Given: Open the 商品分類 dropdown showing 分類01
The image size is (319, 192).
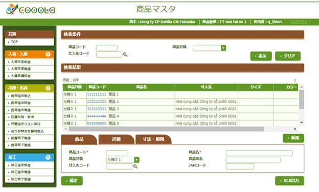Looking at the screenshot, I should pyautogui.click(x=136, y=160).
